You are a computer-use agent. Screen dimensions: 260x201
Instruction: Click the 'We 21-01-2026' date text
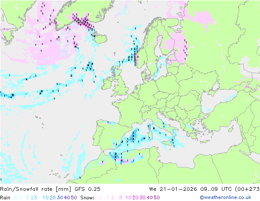click(173, 189)
